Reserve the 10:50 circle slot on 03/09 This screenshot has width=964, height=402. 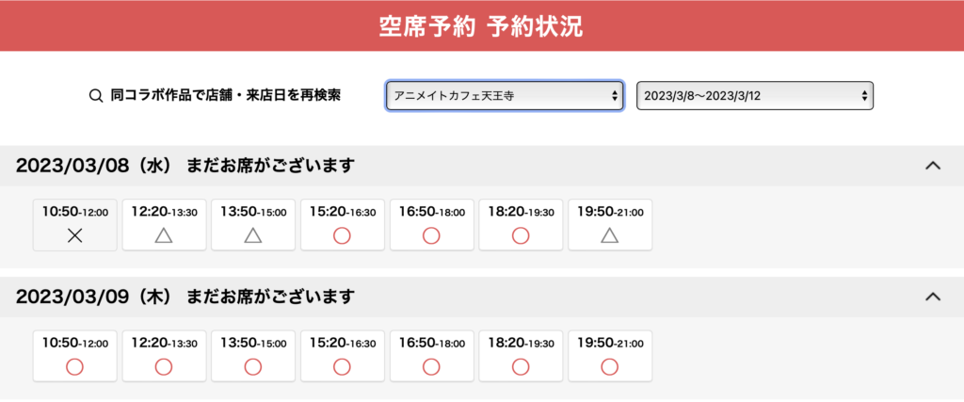pyautogui.click(x=74, y=356)
